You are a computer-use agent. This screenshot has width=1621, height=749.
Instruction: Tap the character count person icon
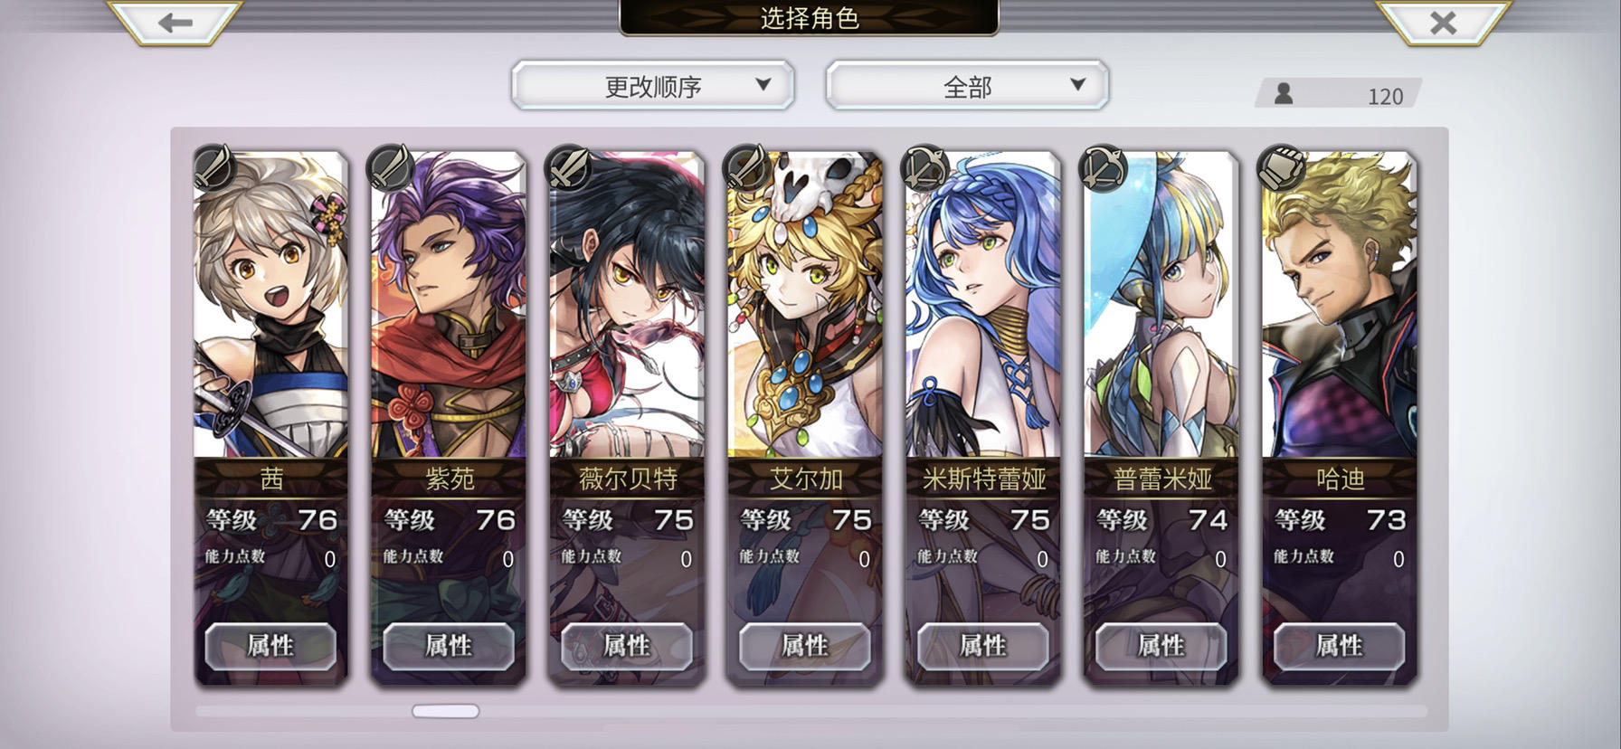point(1283,93)
